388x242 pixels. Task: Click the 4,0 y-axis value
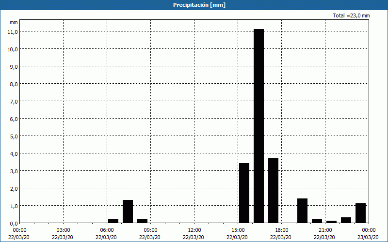(x=13, y=153)
